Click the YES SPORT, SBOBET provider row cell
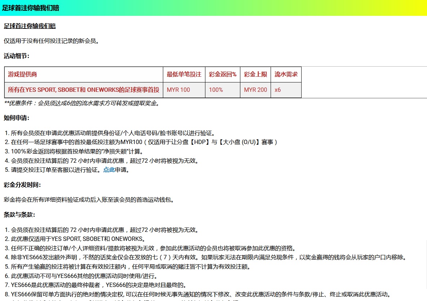This screenshot has width=427, height=301. pos(83,90)
